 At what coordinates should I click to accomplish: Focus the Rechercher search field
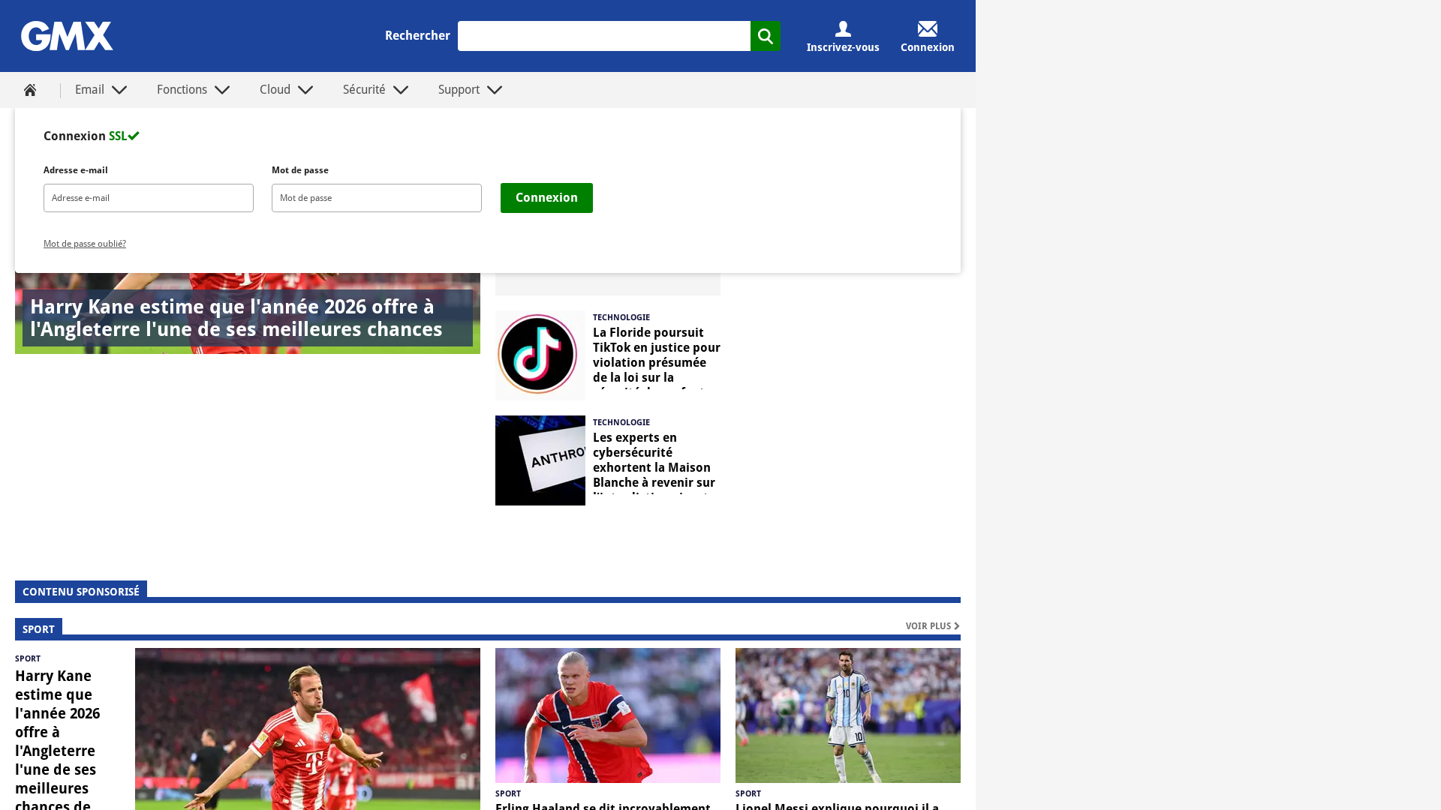tap(603, 36)
